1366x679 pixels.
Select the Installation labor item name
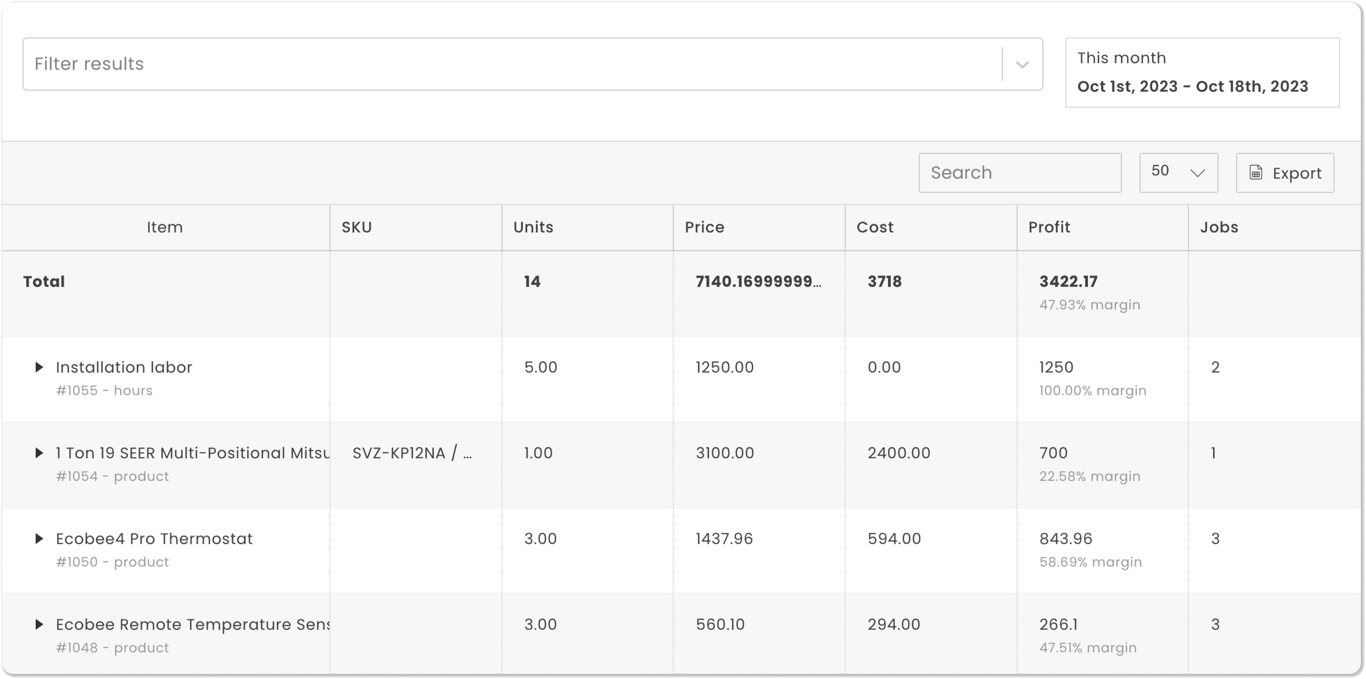click(124, 367)
